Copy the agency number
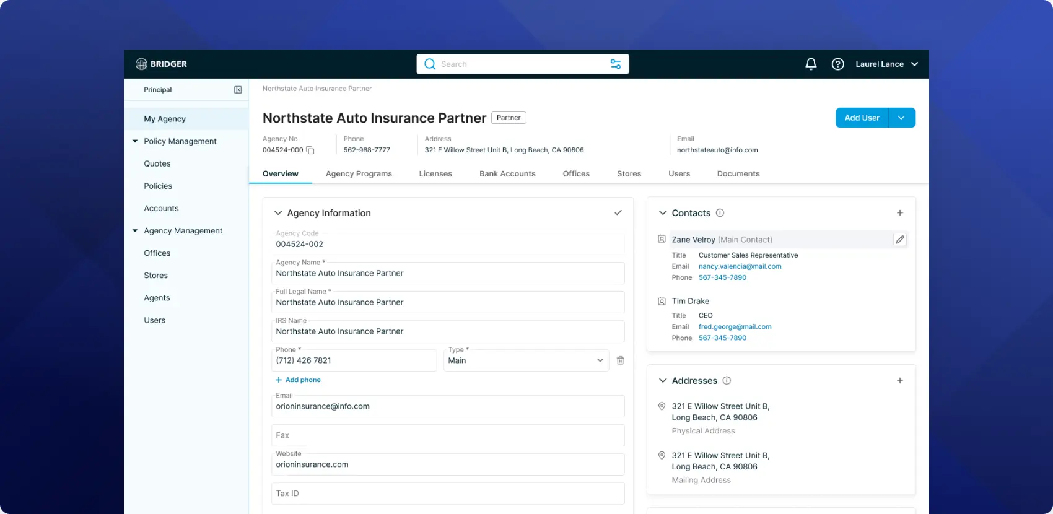The height and width of the screenshot is (514, 1053). [310, 150]
